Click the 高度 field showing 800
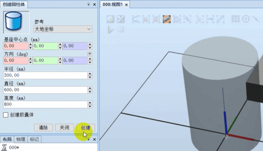The height and width of the screenshot is (151, 263). coord(45,104)
